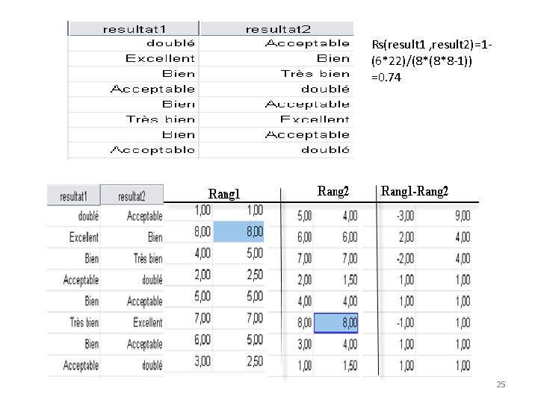Click the 'Rang2' column heading
Image resolution: width=538 pixels, height=403 pixels.
point(333,191)
